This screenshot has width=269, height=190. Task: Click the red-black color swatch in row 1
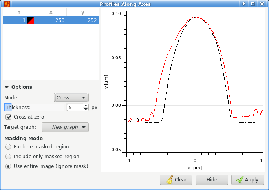tap(31, 20)
